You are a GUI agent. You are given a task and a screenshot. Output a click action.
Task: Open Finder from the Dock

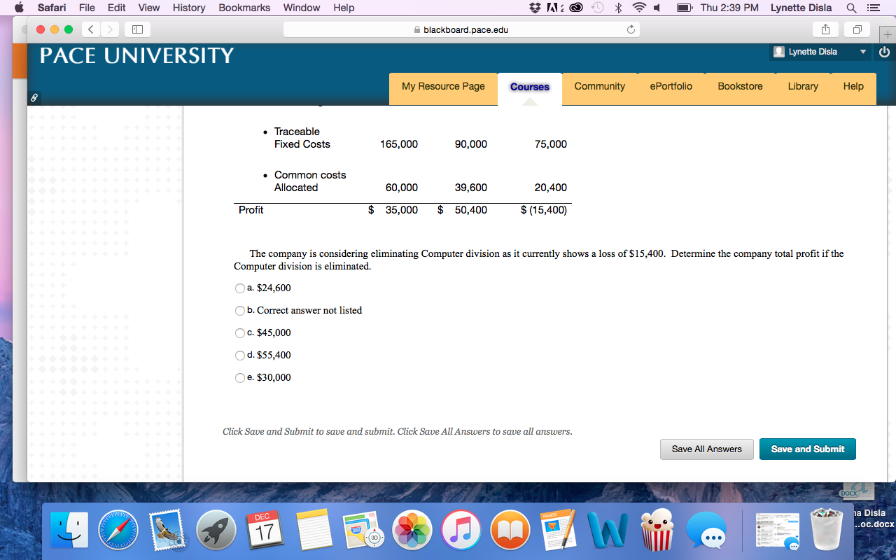pos(70,530)
